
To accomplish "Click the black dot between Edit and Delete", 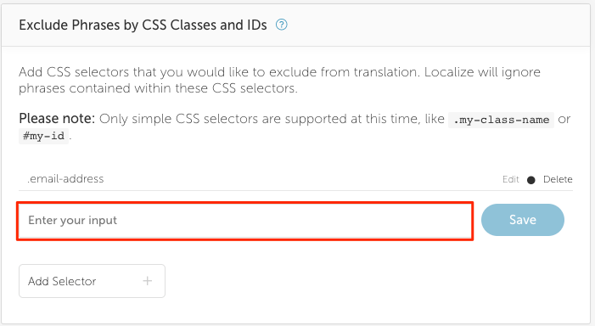I will (x=530, y=180).
